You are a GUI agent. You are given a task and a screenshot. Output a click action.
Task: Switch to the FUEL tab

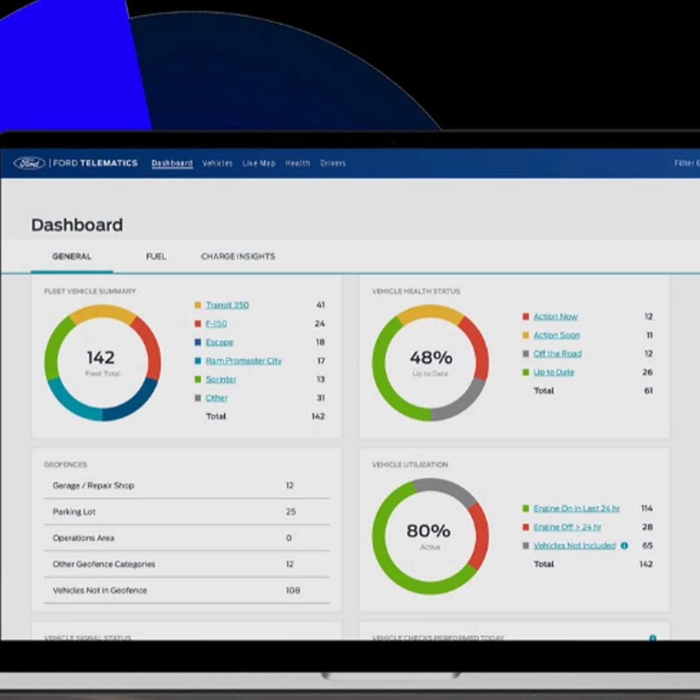pyautogui.click(x=156, y=257)
